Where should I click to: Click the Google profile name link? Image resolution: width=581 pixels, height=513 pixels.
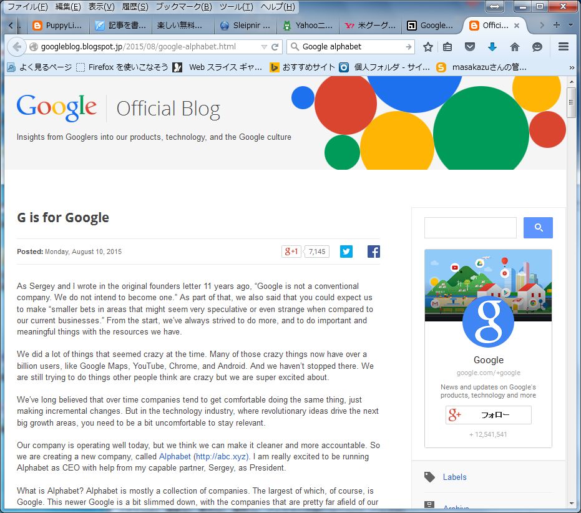pos(489,360)
